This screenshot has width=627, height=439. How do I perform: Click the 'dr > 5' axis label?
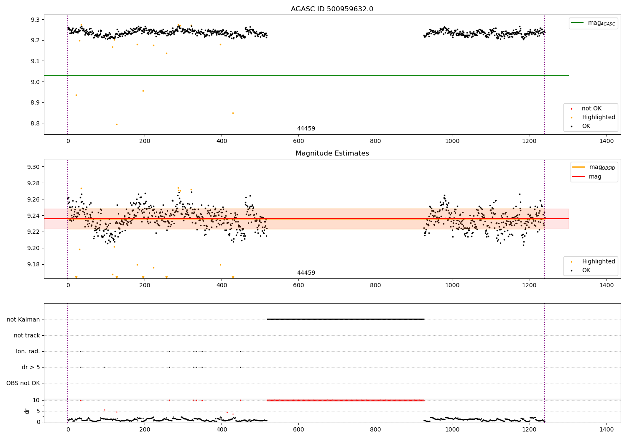31,368
